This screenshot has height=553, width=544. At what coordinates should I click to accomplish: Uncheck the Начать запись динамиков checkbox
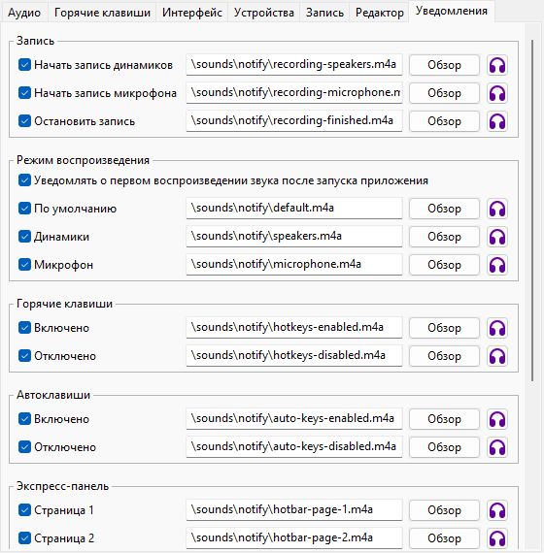pos(24,65)
